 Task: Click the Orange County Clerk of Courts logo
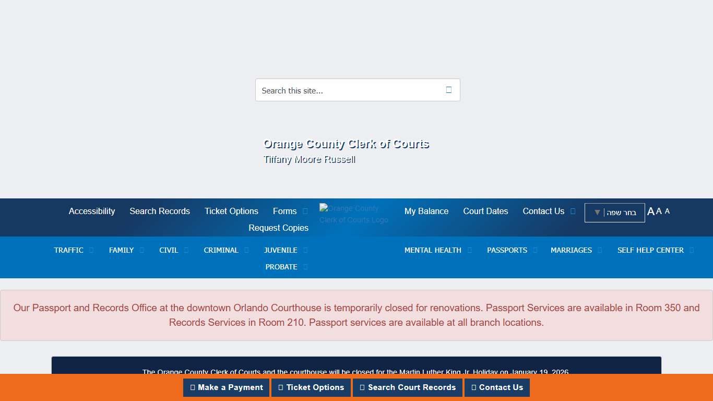(354, 214)
